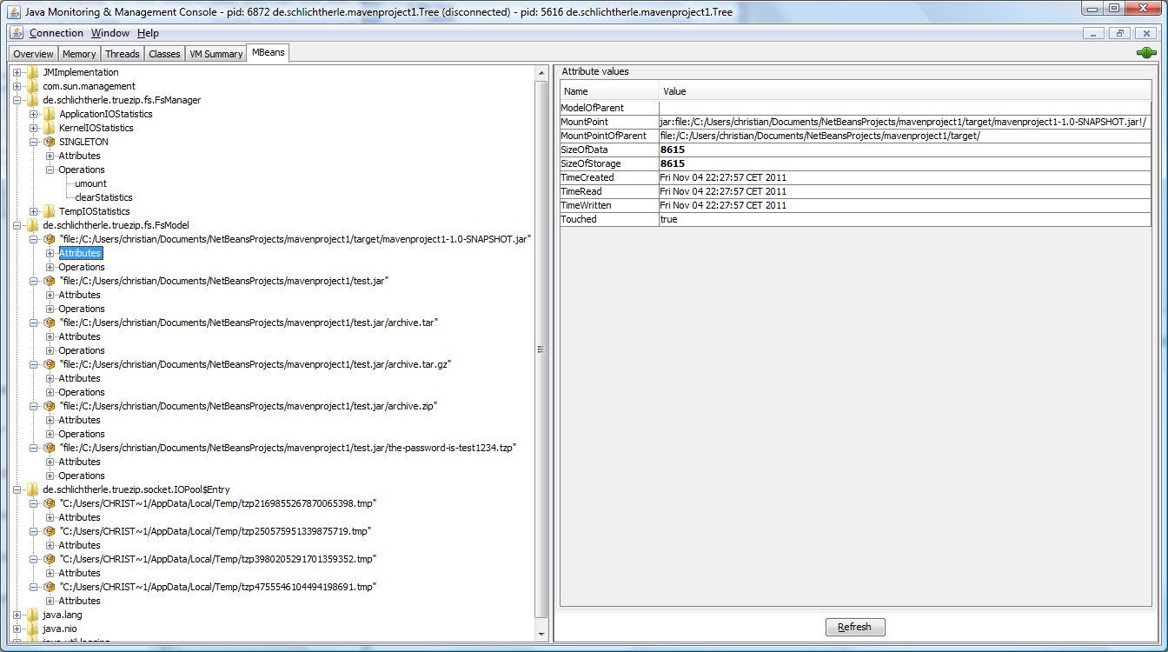Switch to the VM Summary tab
The width and height of the screenshot is (1168, 652).
216,54
